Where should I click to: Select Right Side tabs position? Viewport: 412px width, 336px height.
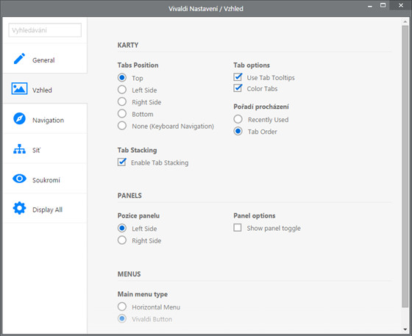pos(122,101)
